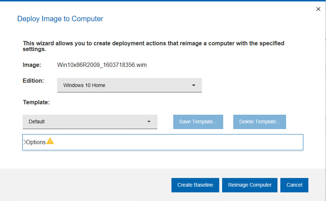Image resolution: width=326 pixels, height=201 pixels.
Task: Click the Edition field label
Action: click(x=33, y=81)
